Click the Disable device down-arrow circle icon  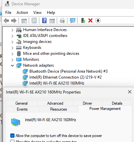tap(98, 20)
